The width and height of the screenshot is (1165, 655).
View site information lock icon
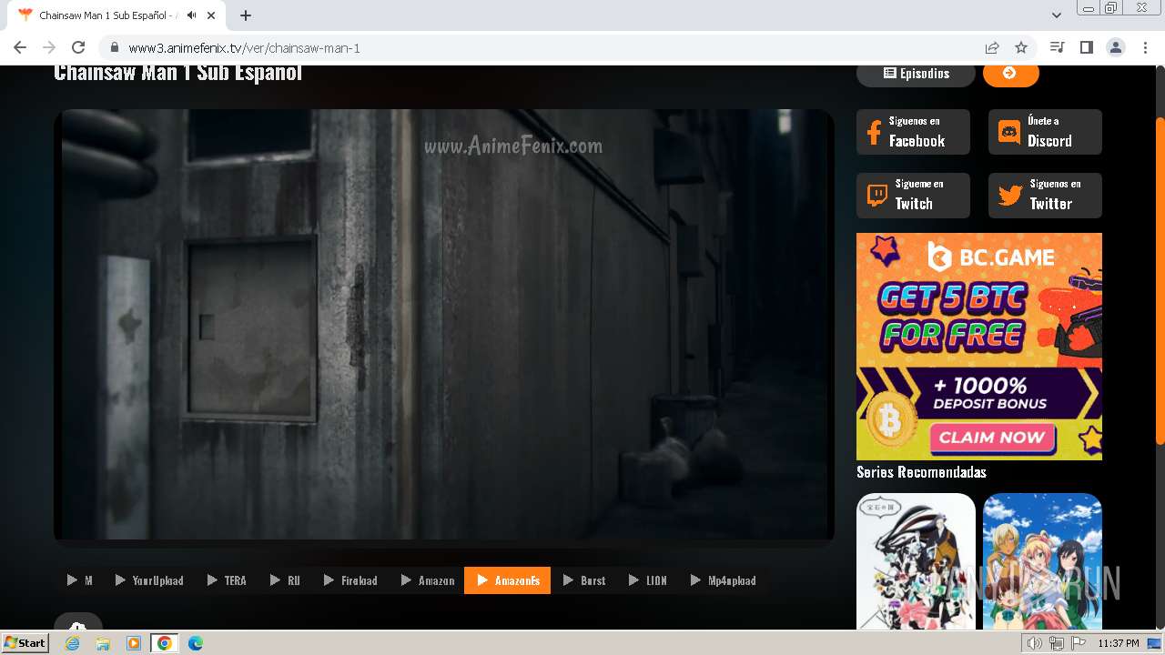[x=114, y=47]
